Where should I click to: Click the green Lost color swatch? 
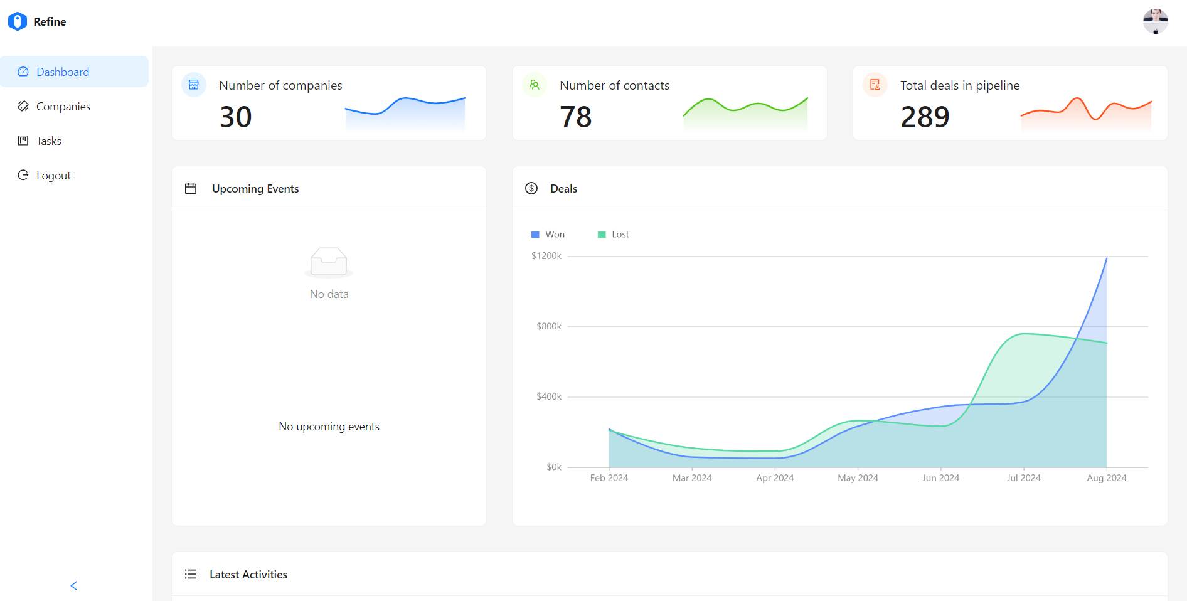602,235
